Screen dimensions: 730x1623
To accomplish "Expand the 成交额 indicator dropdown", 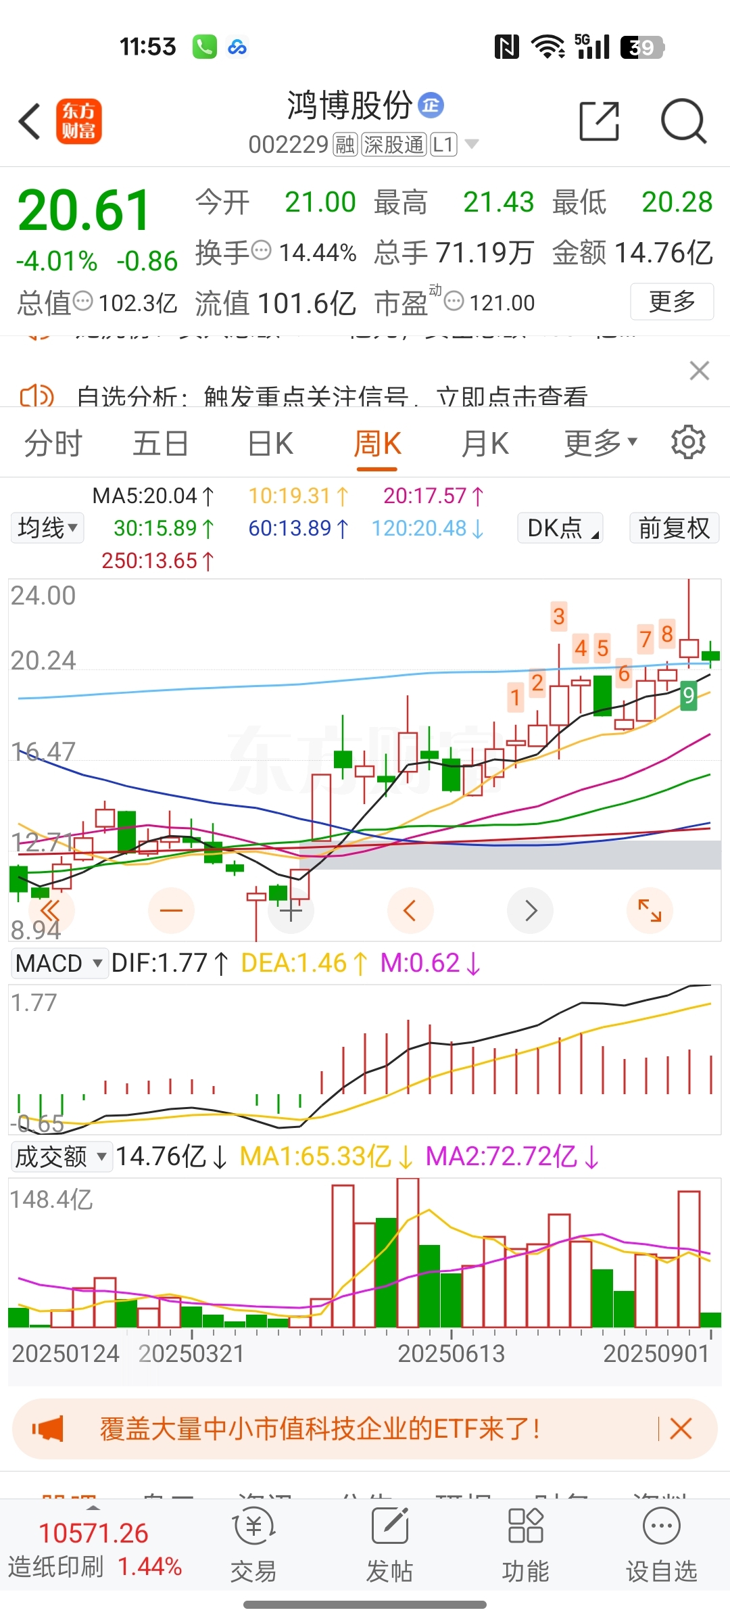I will 61,1156.
